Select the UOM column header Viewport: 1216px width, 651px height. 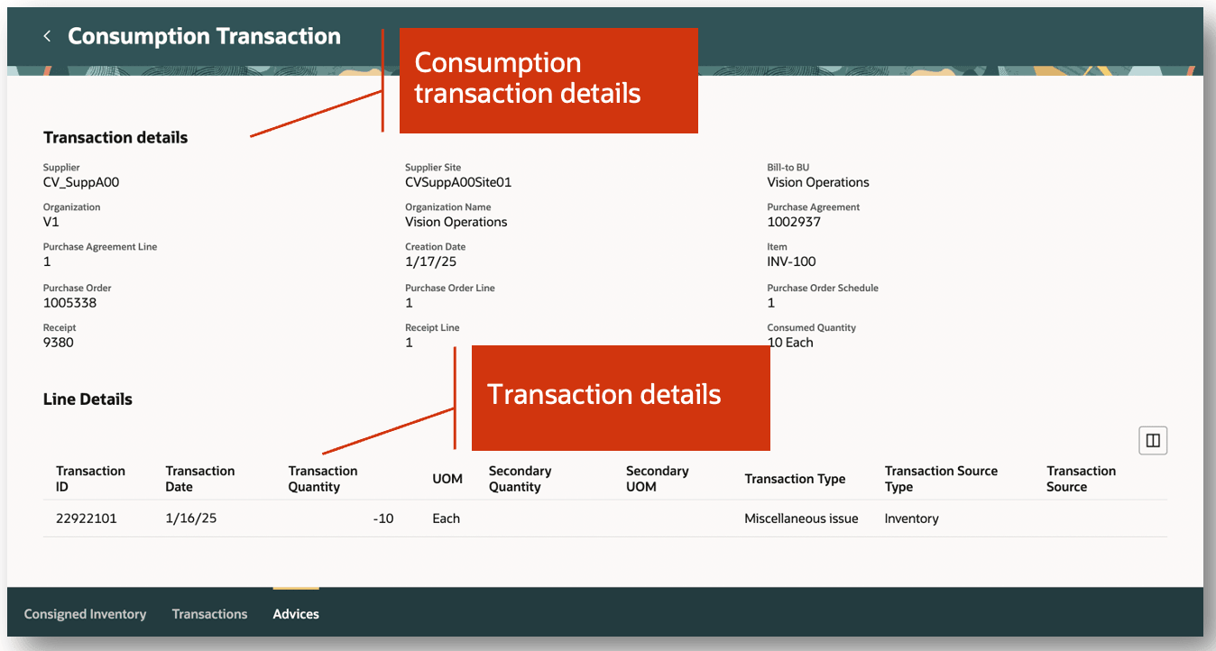pos(447,478)
